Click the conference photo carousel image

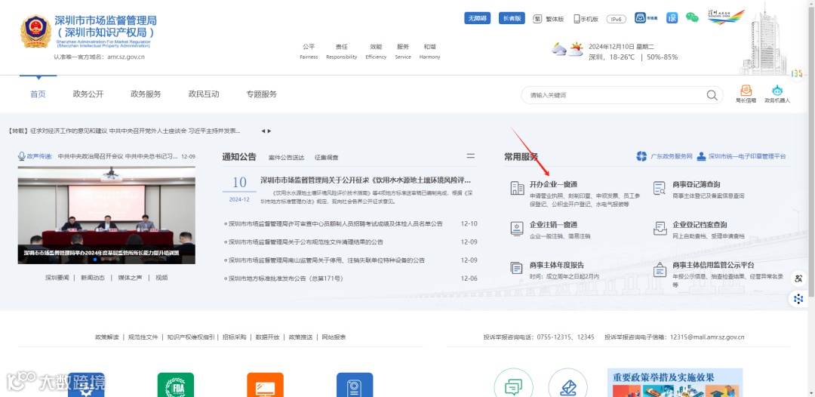(x=106, y=215)
